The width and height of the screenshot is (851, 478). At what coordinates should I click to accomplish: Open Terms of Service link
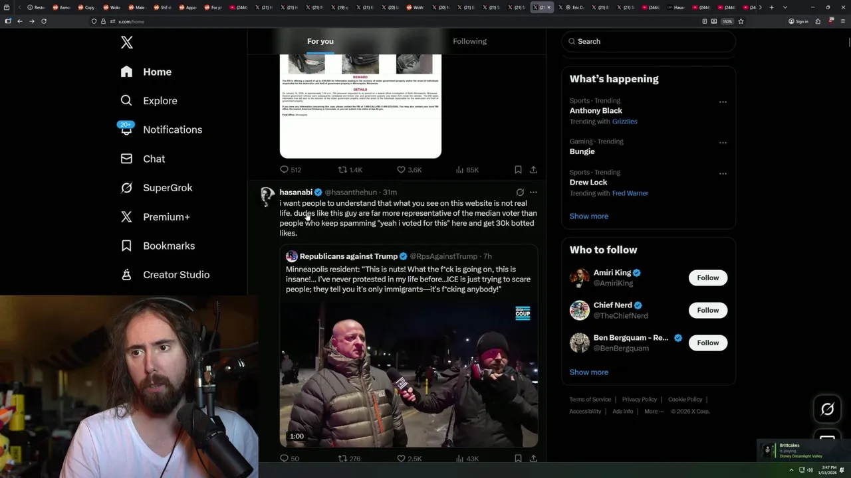point(590,400)
